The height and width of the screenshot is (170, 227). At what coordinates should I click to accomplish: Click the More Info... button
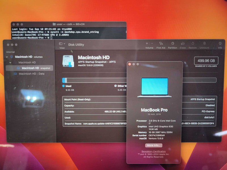coord(154,145)
